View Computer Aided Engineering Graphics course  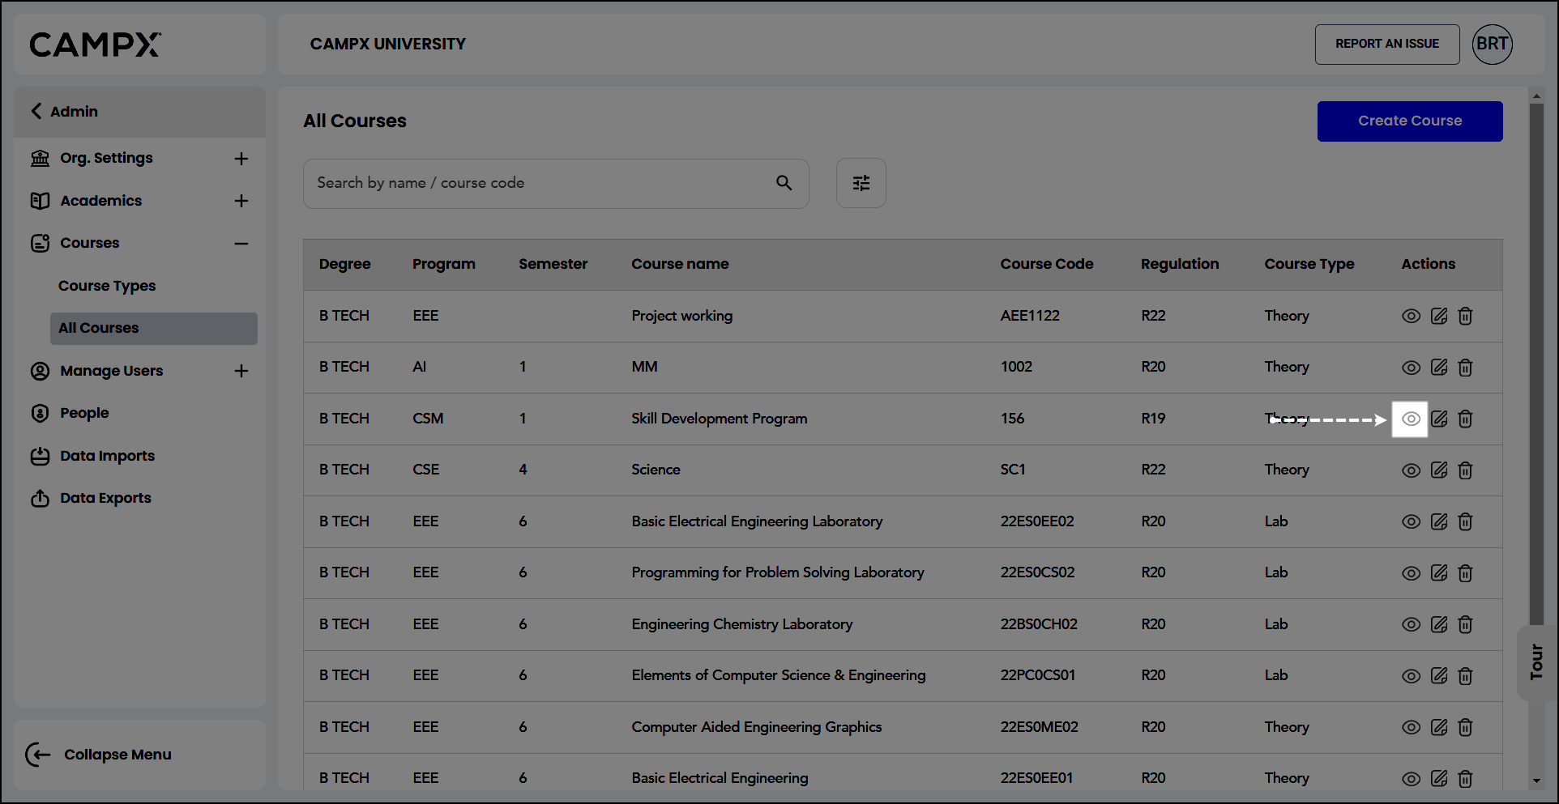(x=1411, y=727)
